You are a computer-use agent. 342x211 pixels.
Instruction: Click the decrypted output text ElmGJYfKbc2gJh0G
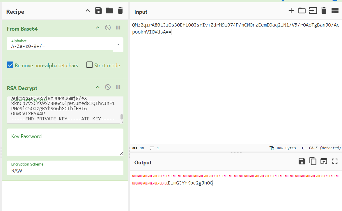tap(190, 183)
